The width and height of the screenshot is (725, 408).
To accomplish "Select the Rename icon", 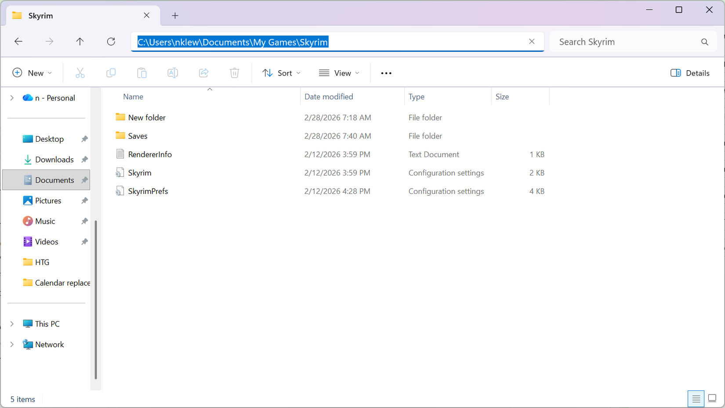I will (172, 73).
